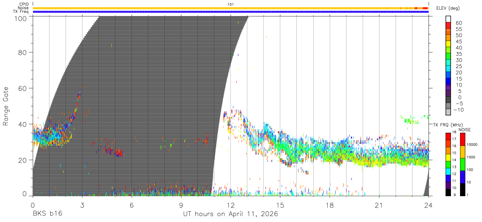The image size is (482, 222).
Task: Click the light gray bottom elevation swatch
Action: coord(448,112)
